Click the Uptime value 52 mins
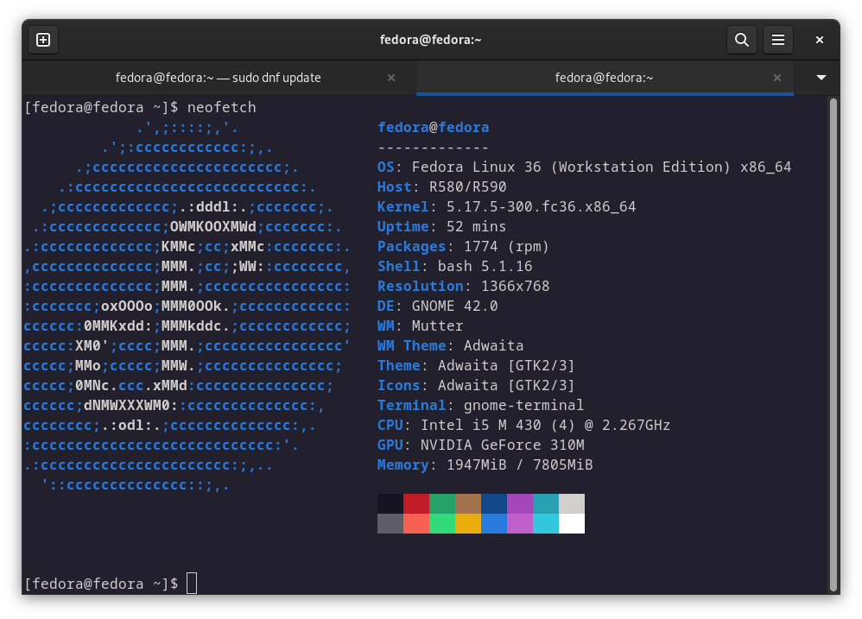This screenshot has width=862, height=619. (x=476, y=227)
